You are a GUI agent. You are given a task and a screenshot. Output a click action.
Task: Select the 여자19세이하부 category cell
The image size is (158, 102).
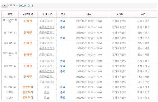click(x=10, y=55)
